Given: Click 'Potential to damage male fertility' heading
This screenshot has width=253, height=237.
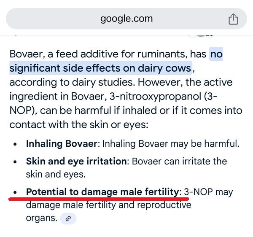Looking at the screenshot, I should click(x=102, y=192).
